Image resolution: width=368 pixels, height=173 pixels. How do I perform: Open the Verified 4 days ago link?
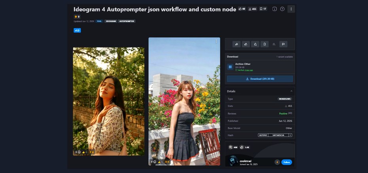244,70
